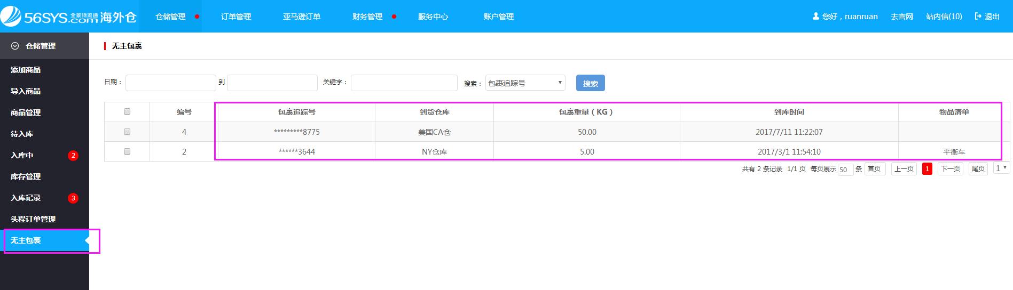Viewport: 1013px width, 290px height.
Task: Open 站内信(10) messages link
Action: tap(944, 17)
